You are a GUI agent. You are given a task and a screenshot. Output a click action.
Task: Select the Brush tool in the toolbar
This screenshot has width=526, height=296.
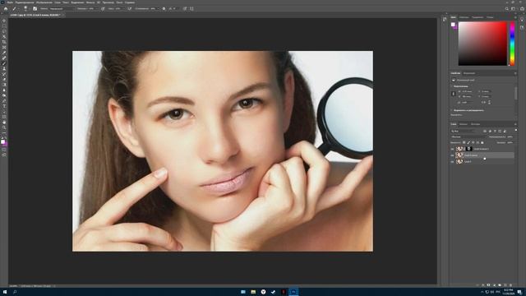tap(4, 63)
